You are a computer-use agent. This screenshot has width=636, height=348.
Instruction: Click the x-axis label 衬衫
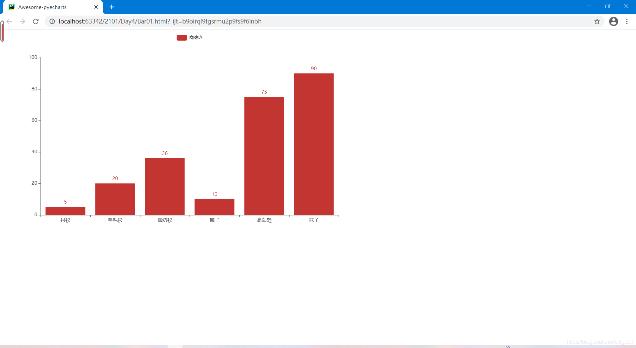click(x=65, y=220)
